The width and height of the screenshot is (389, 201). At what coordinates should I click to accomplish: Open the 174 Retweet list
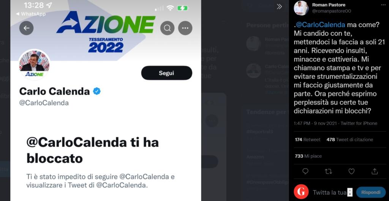pyautogui.click(x=308, y=140)
